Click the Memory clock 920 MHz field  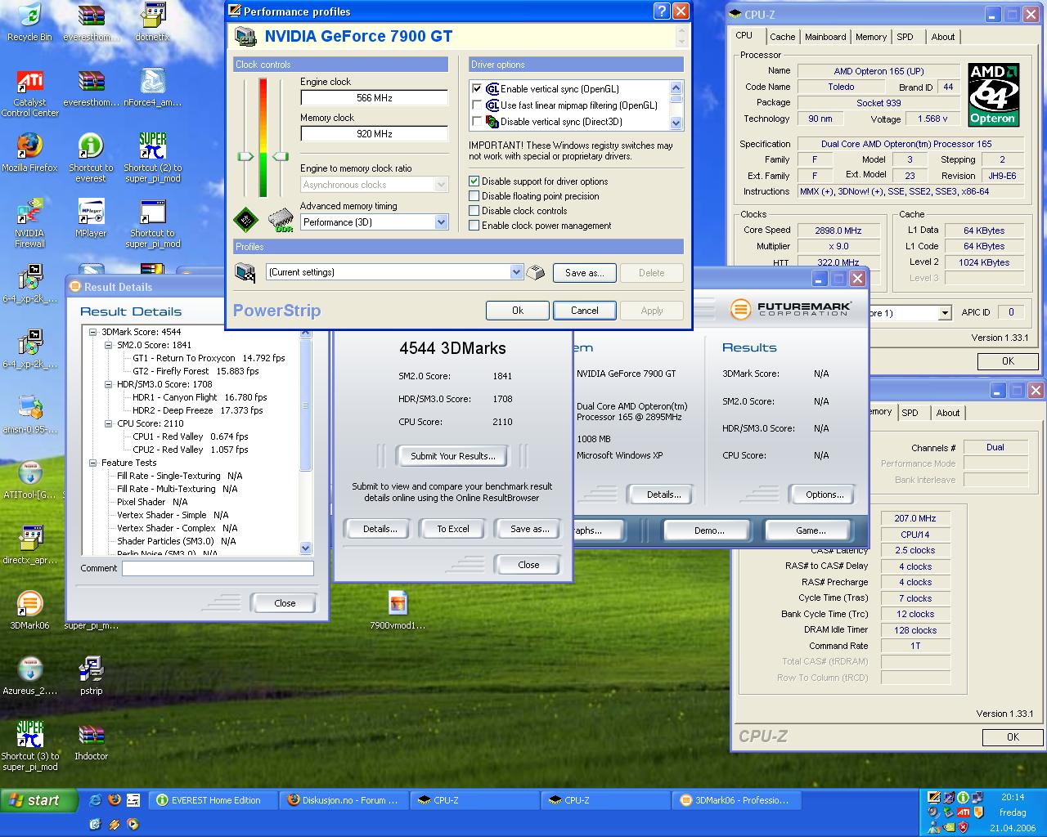click(x=374, y=134)
